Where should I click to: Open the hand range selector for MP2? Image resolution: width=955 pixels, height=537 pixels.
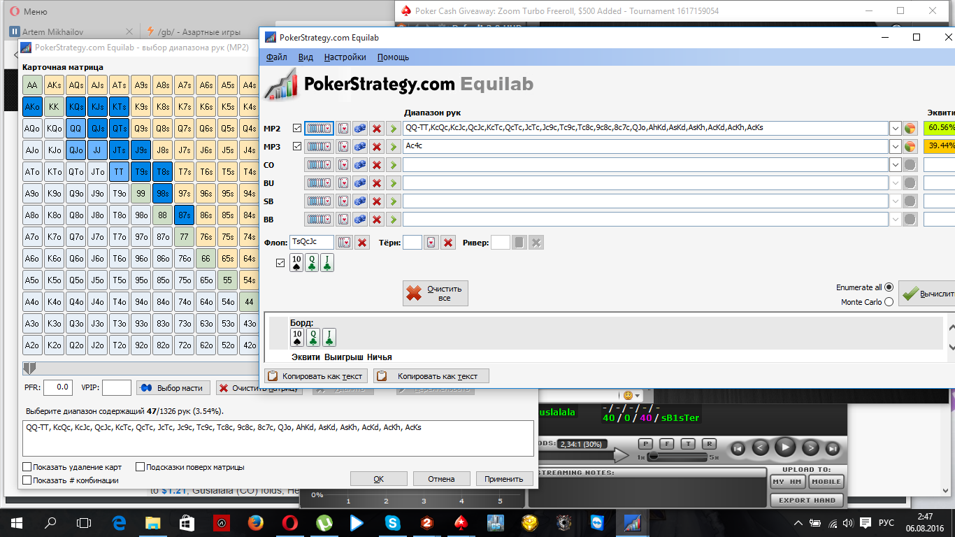pos(319,129)
